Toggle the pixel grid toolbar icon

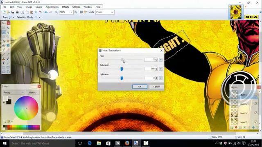(x=81, y=12)
